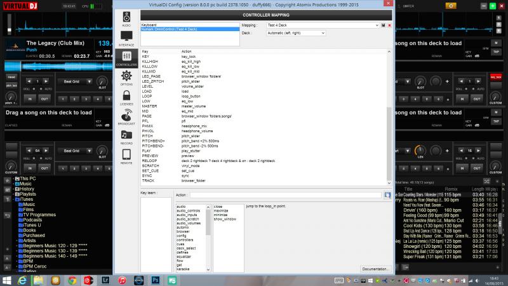Click the Action text field

[285, 195]
